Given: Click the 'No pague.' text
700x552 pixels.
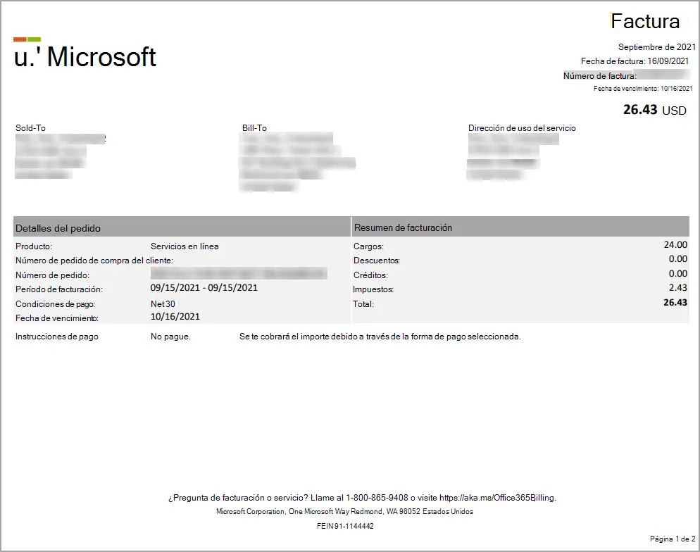Looking at the screenshot, I should click(170, 337).
